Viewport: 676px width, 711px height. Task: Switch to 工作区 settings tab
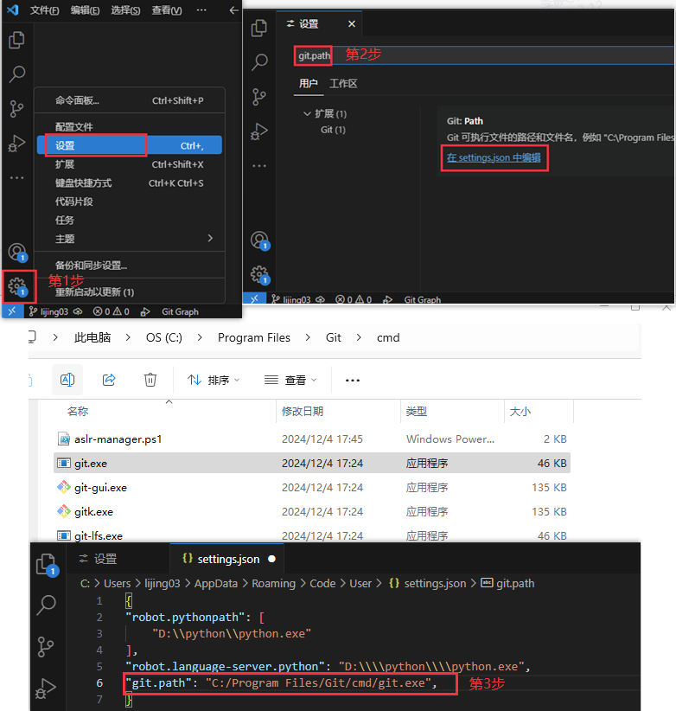pyautogui.click(x=343, y=83)
